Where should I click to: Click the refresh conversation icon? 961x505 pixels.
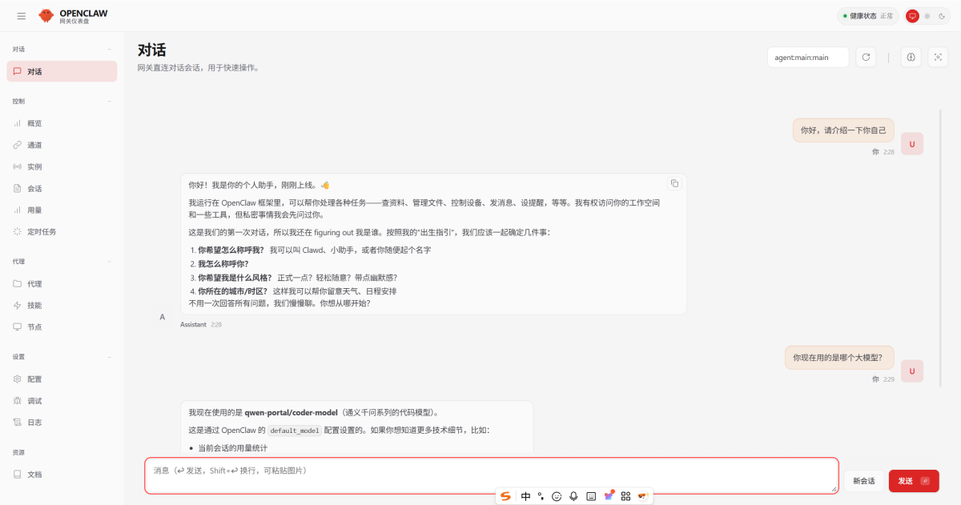tap(866, 57)
